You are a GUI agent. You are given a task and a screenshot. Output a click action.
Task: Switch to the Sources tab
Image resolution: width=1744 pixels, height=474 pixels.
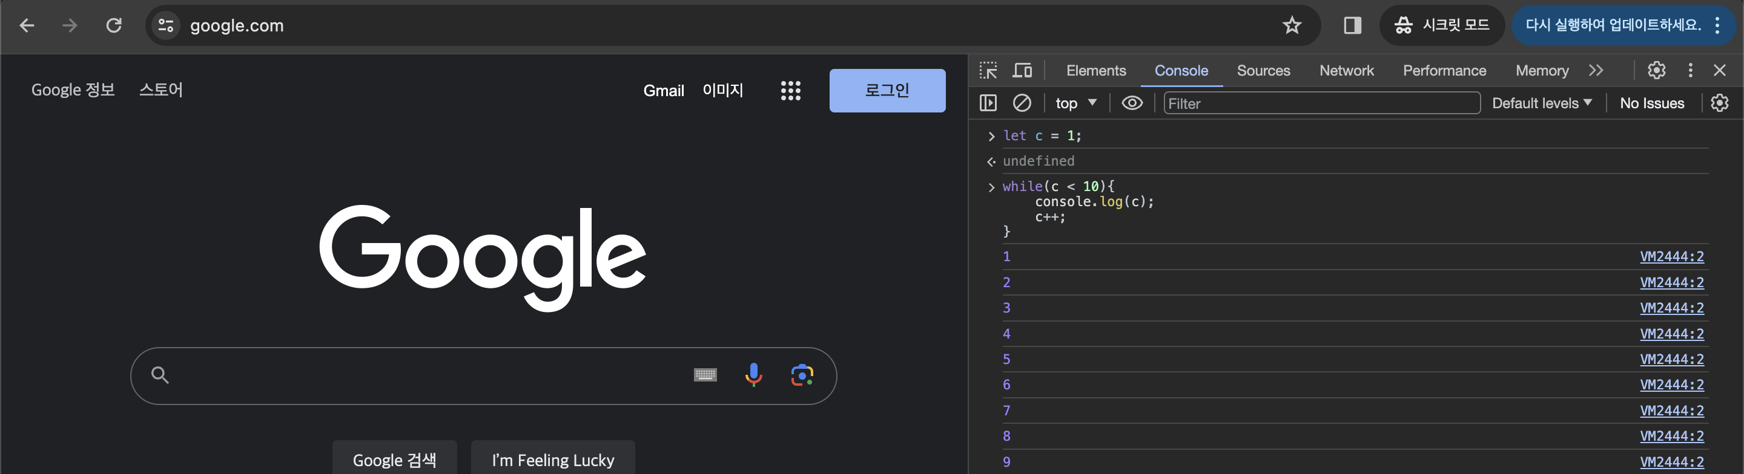(1263, 70)
